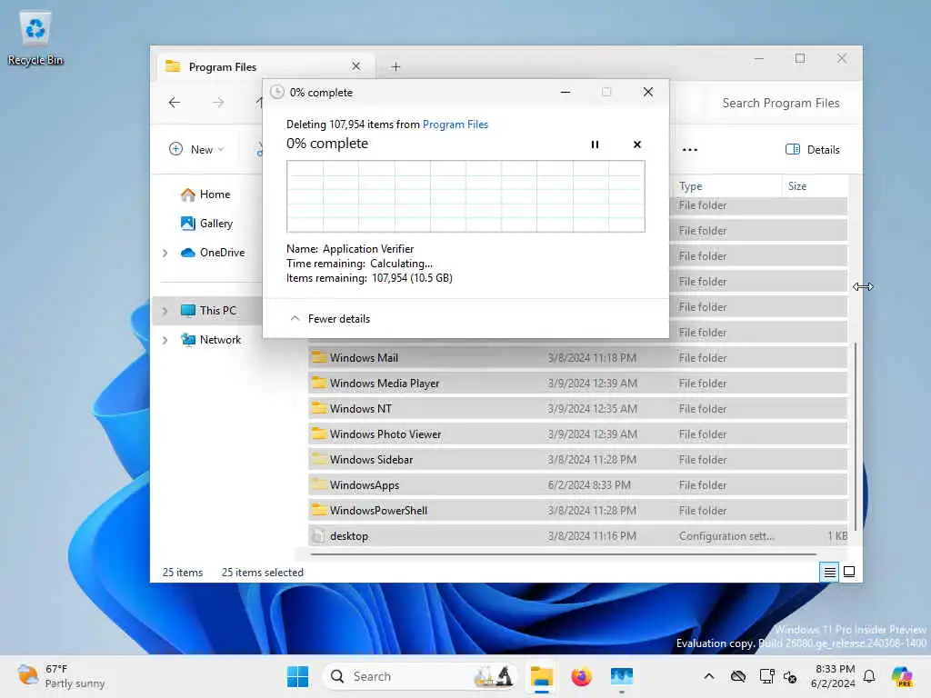931x698 pixels.
Task: Click the delete progress graph
Action: pyautogui.click(x=465, y=196)
